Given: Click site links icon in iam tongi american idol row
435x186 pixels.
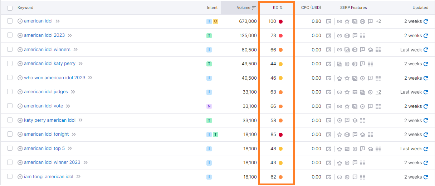Looking at the screenshot, I should 339,177.
